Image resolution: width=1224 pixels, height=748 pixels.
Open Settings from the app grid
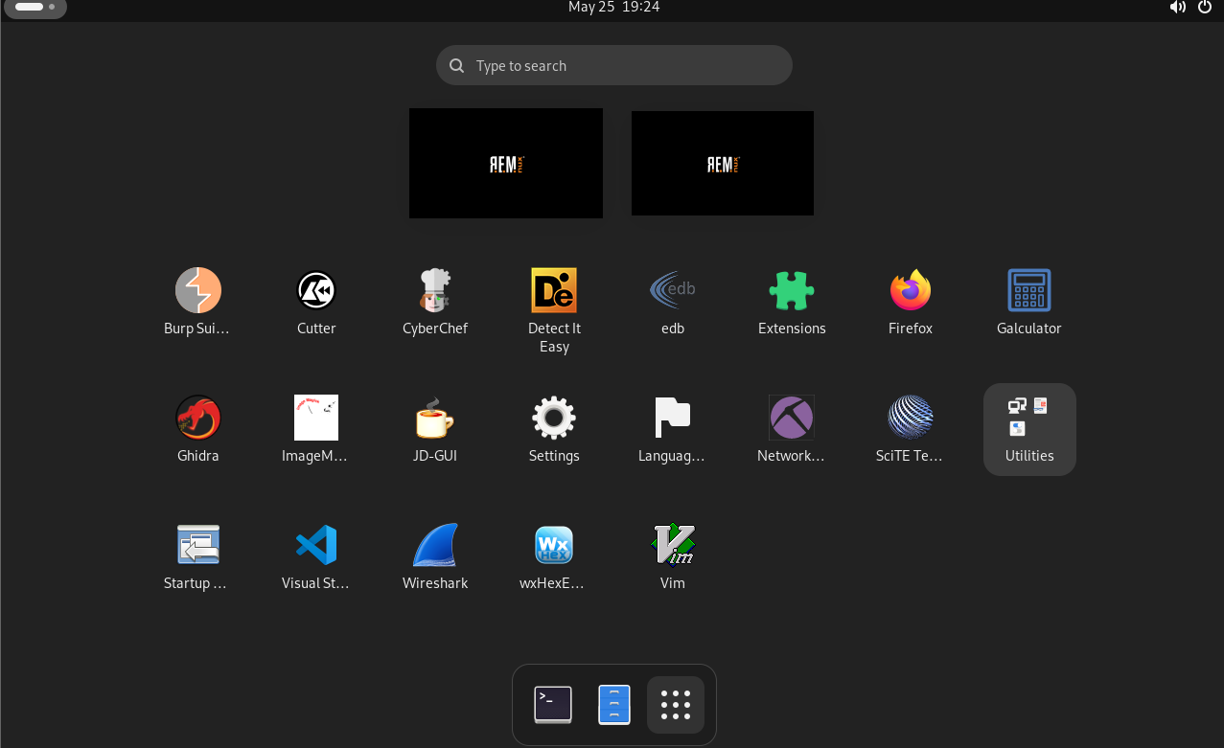pos(554,430)
